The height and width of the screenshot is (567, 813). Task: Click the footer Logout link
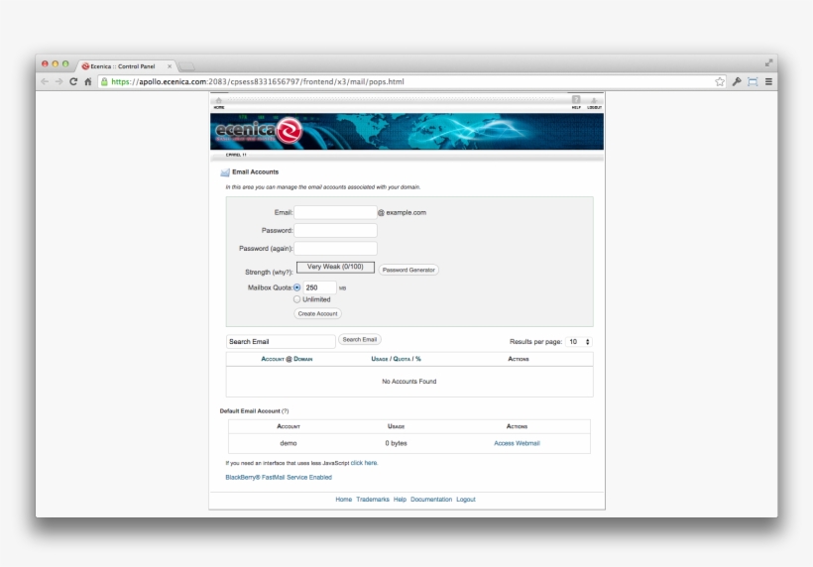(466, 500)
